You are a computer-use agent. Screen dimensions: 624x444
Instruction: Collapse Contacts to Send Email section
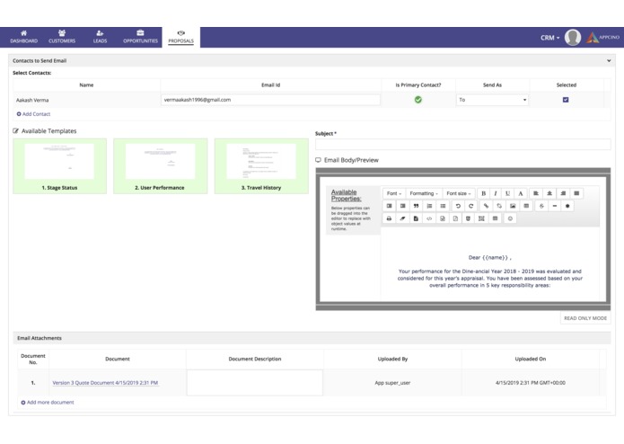(x=609, y=60)
